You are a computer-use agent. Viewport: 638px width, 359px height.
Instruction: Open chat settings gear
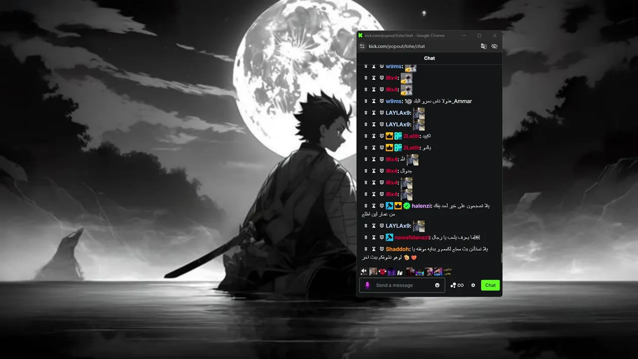[473, 285]
